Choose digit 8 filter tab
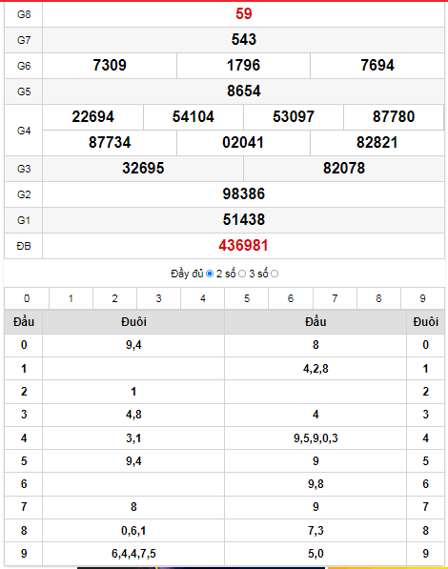The width and height of the screenshot is (448, 569). 378,298
